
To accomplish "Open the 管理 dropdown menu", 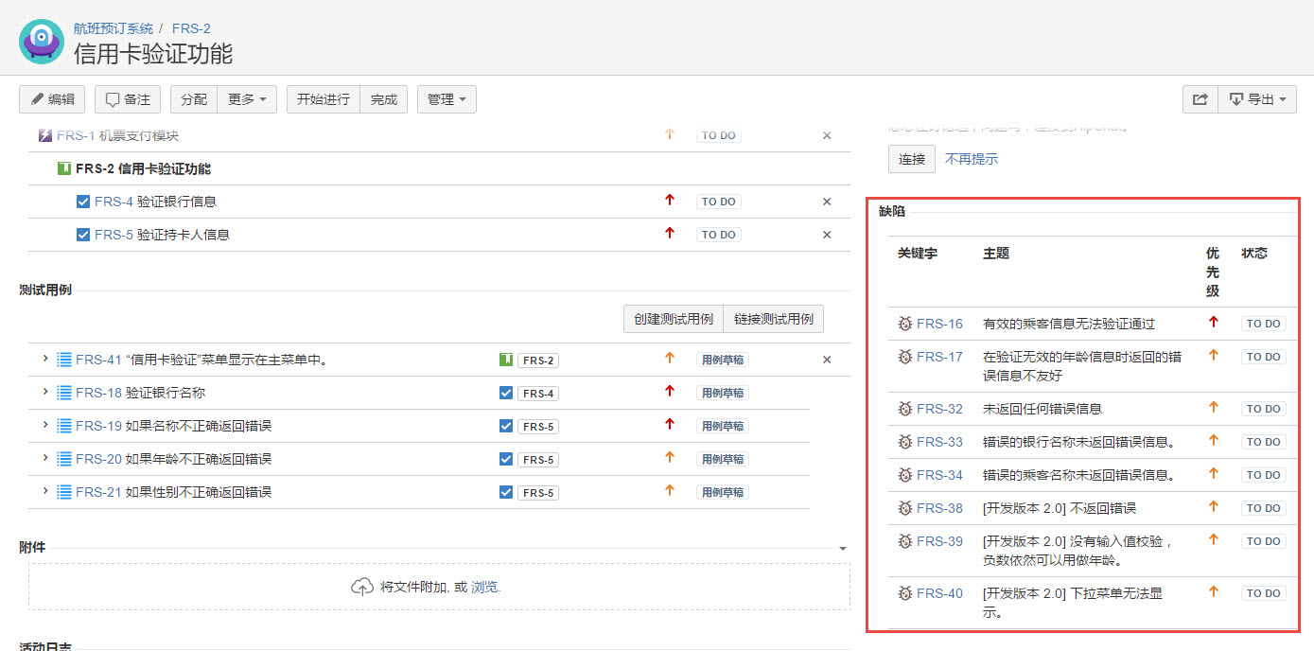I will tap(447, 99).
